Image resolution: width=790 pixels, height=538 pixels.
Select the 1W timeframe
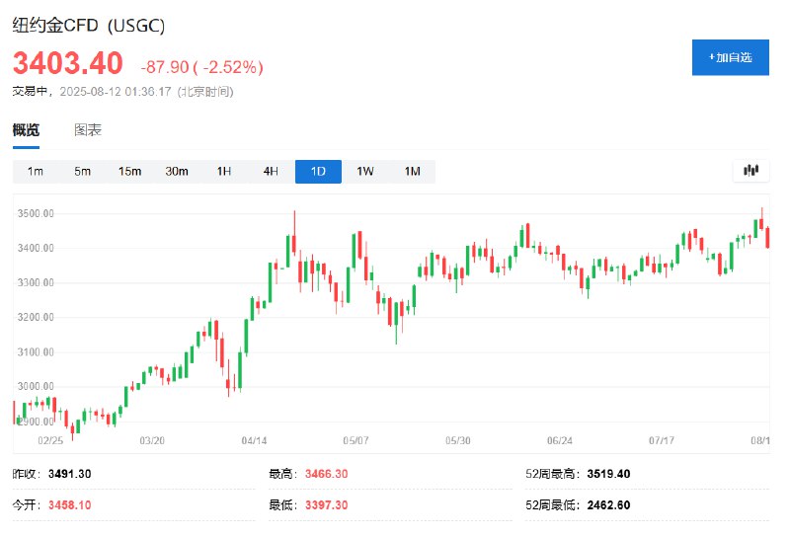[x=365, y=172]
